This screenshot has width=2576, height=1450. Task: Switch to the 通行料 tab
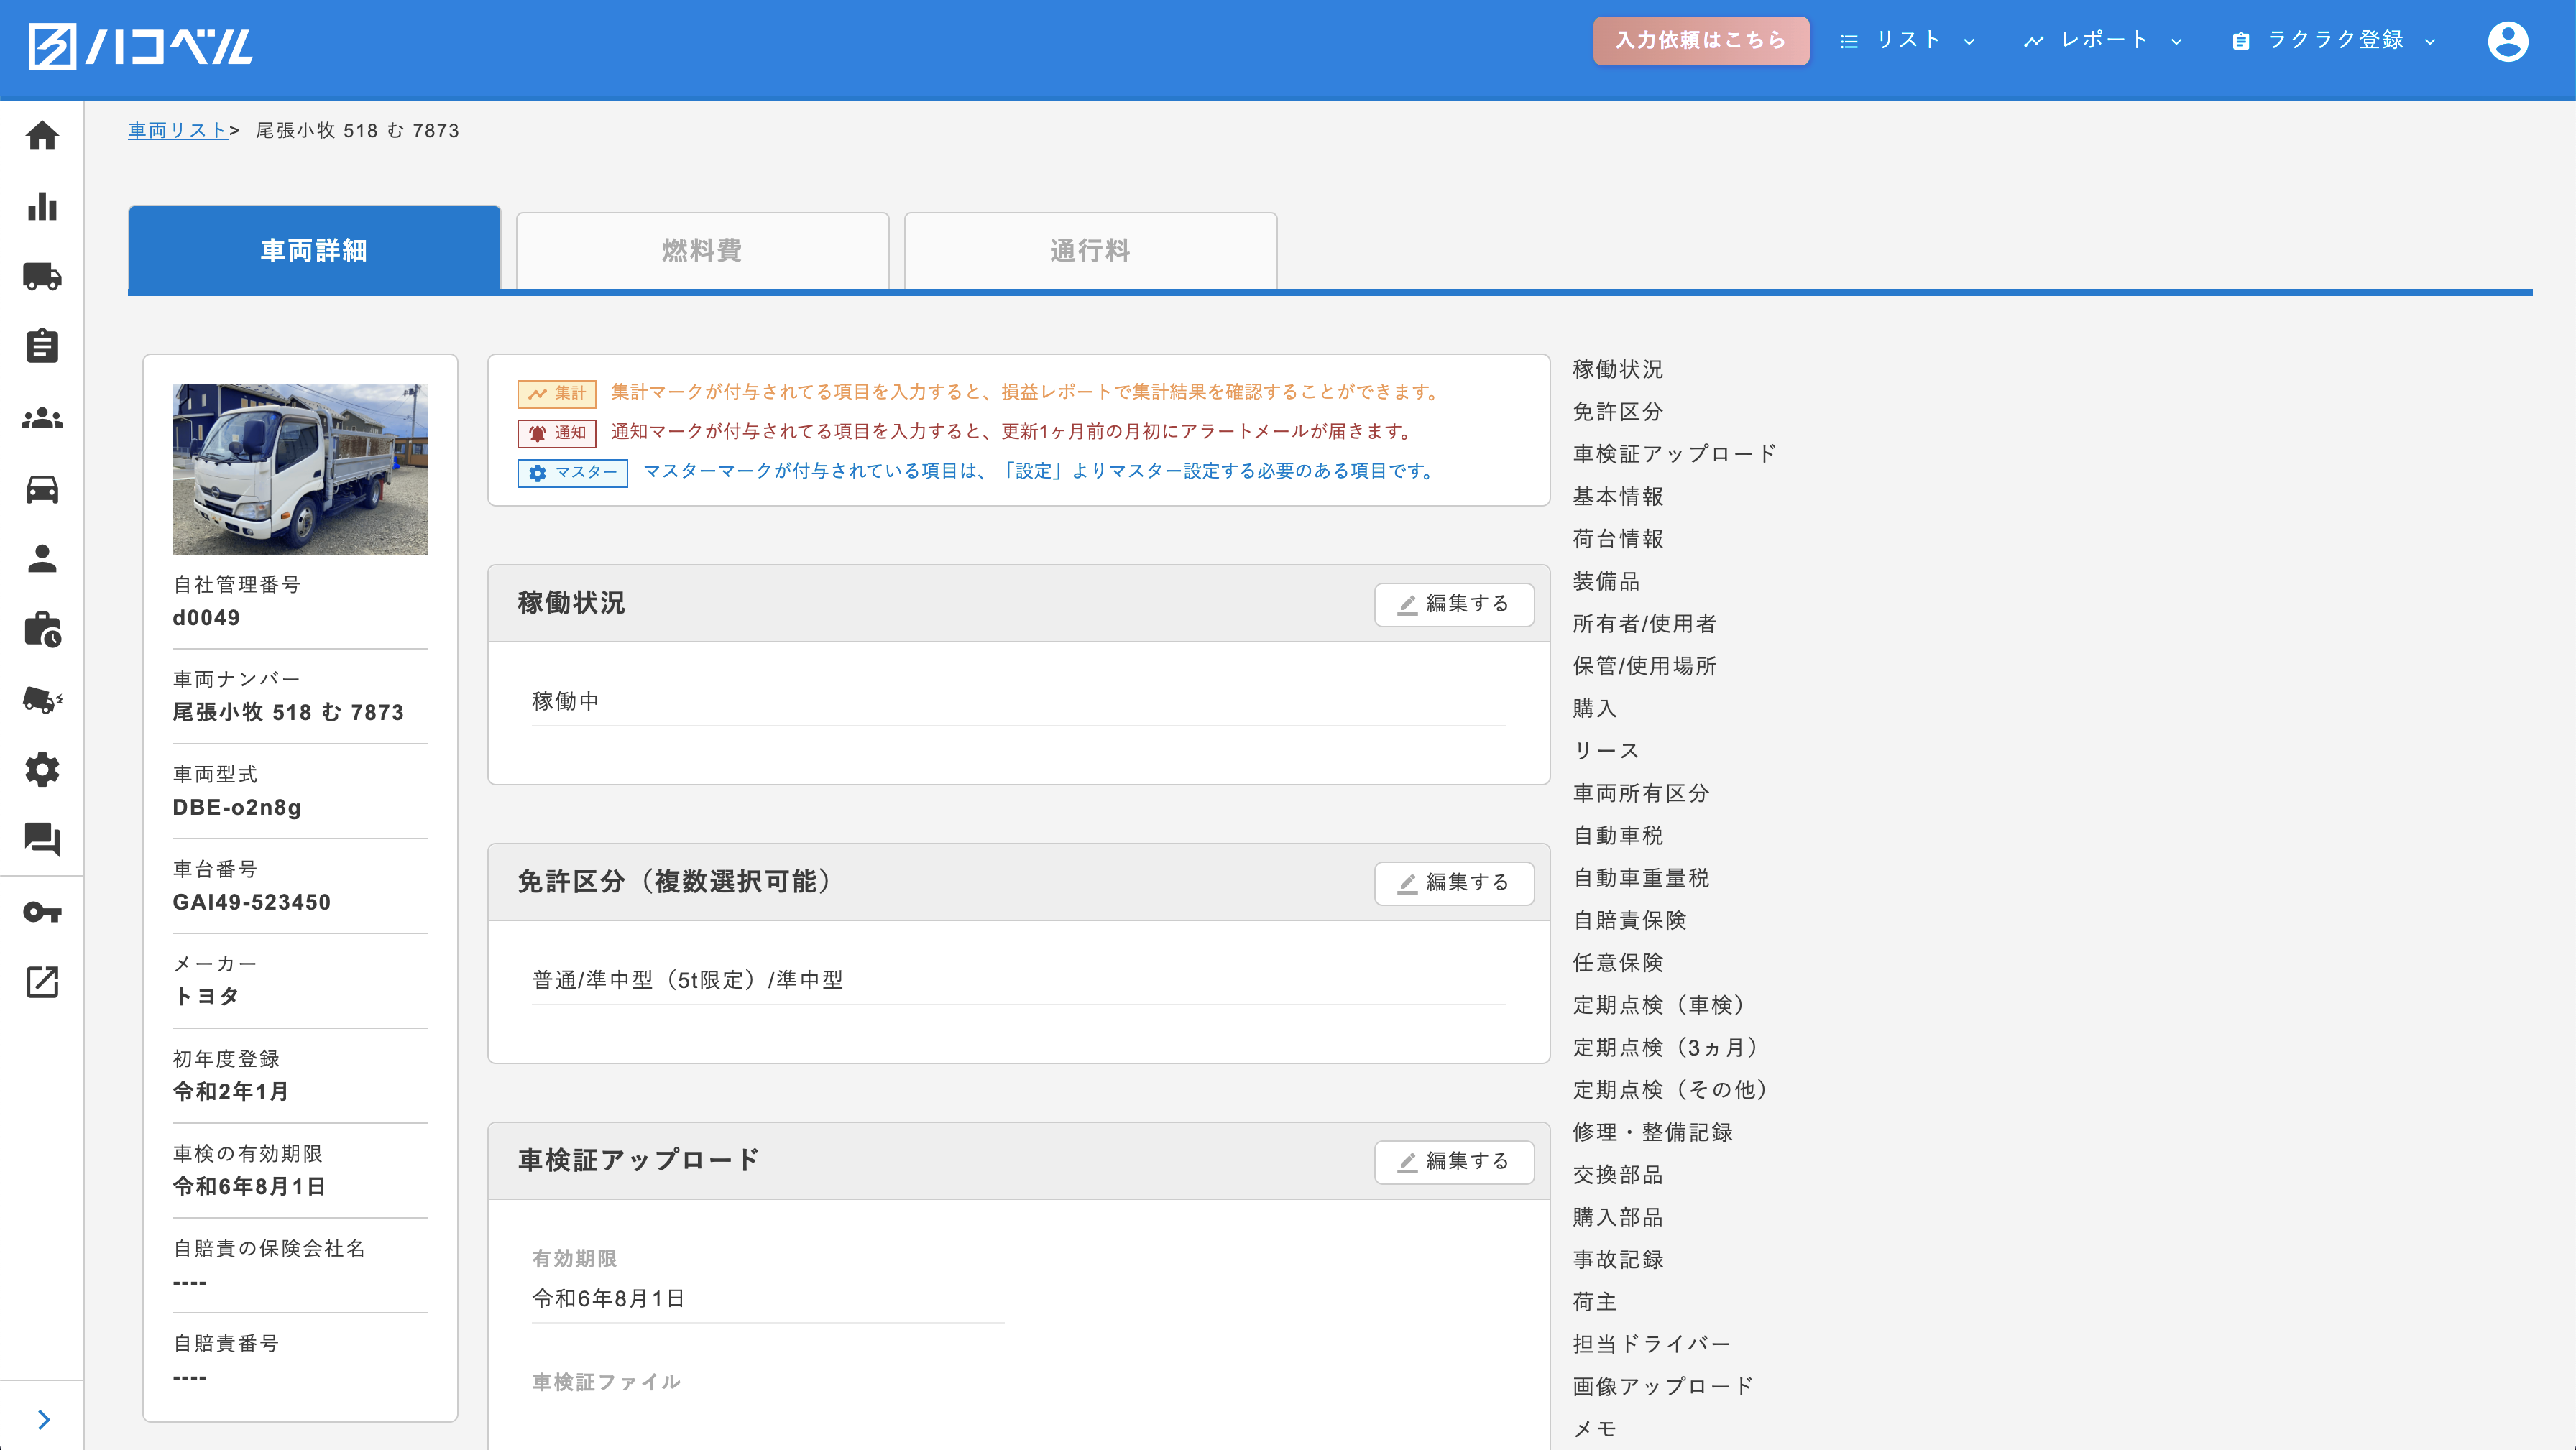(x=1090, y=250)
